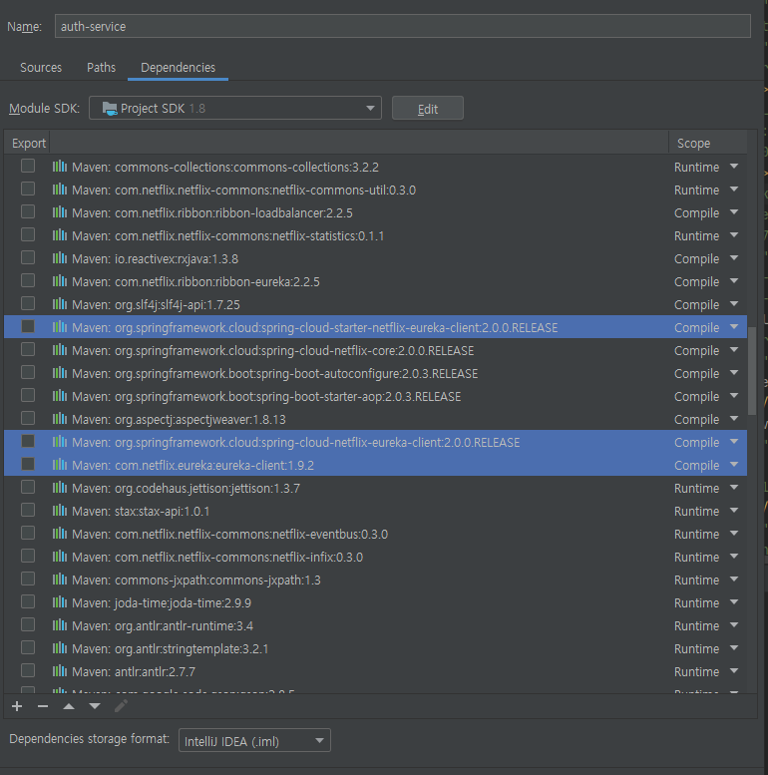Check Export box for commons-collections:3.2.2

click(x=28, y=166)
